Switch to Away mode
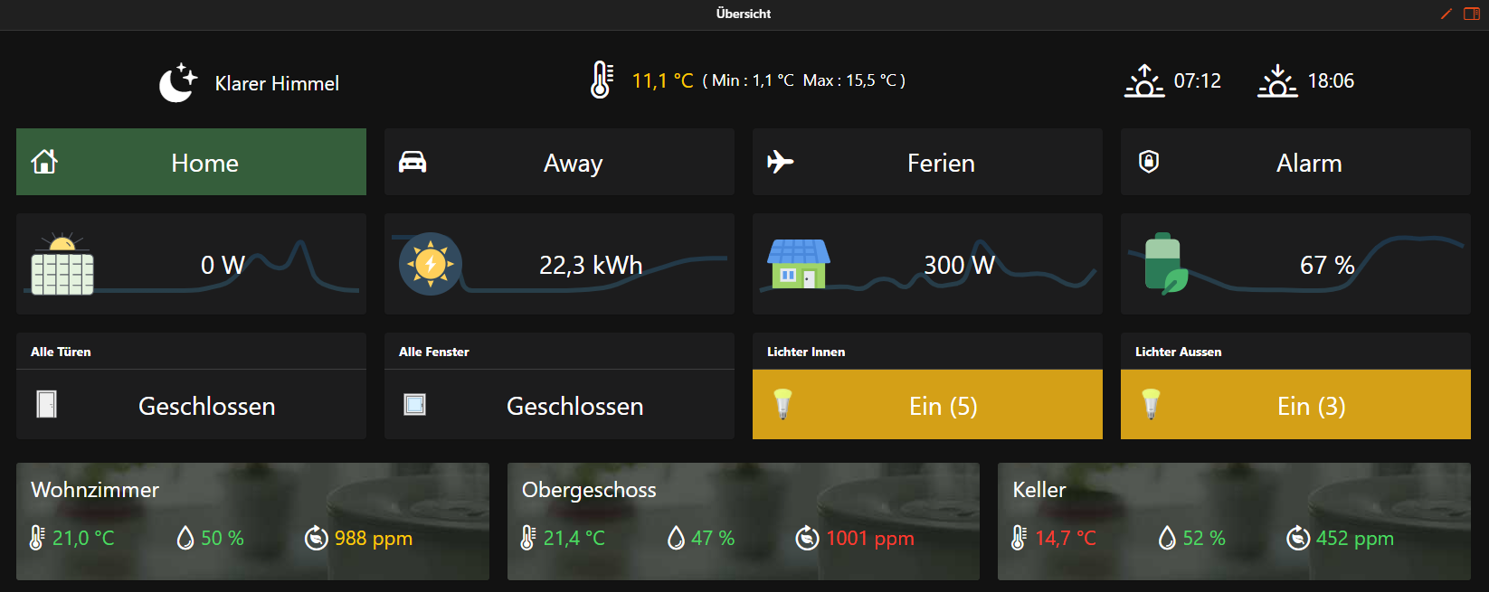This screenshot has width=1489, height=592. tap(559, 162)
